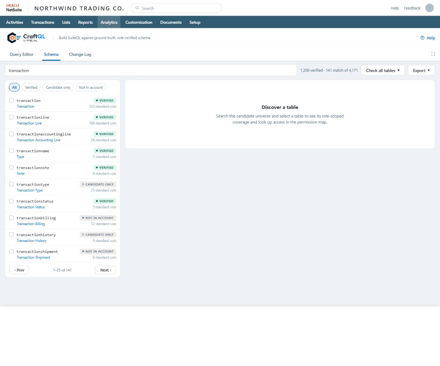
Task: Check the transactionbilling checkbox
Action: 11,218
